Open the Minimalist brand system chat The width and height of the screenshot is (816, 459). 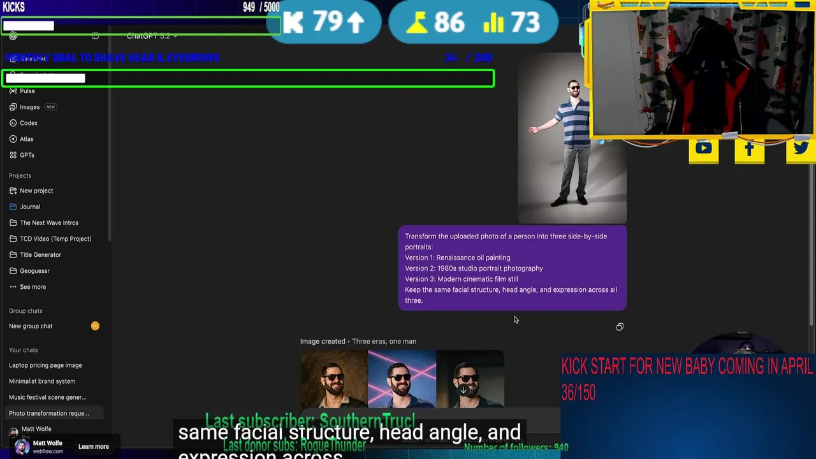coord(42,381)
